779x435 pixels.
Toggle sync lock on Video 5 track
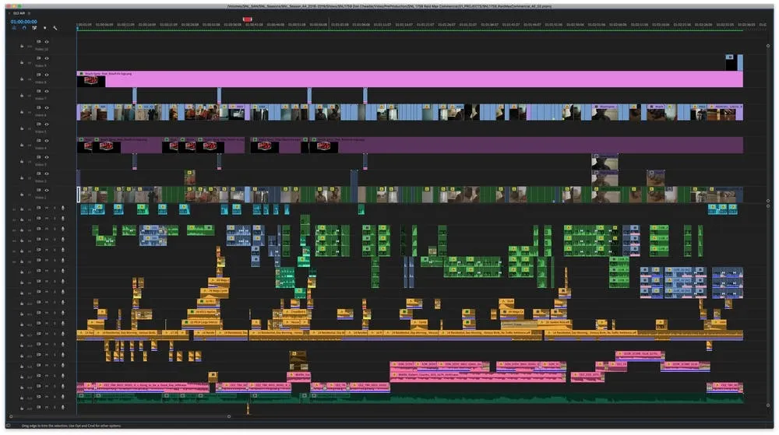pyautogui.click(x=38, y=124)
